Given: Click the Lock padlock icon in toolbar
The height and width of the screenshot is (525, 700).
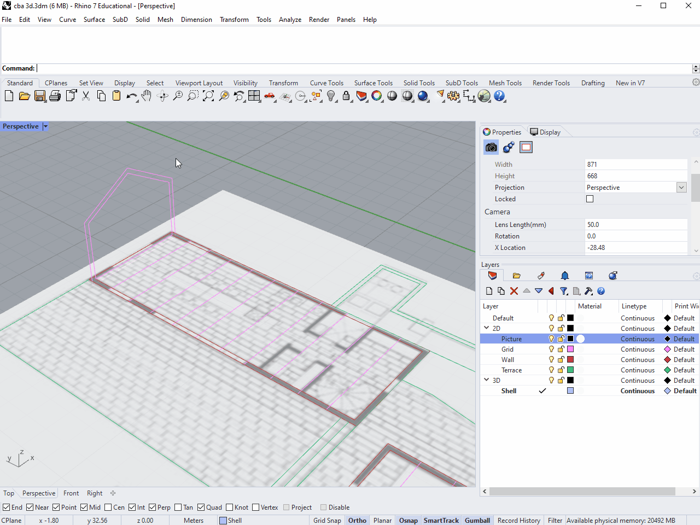Looking at the screenshot, I should pyautogui.click(x=346, y=96).
